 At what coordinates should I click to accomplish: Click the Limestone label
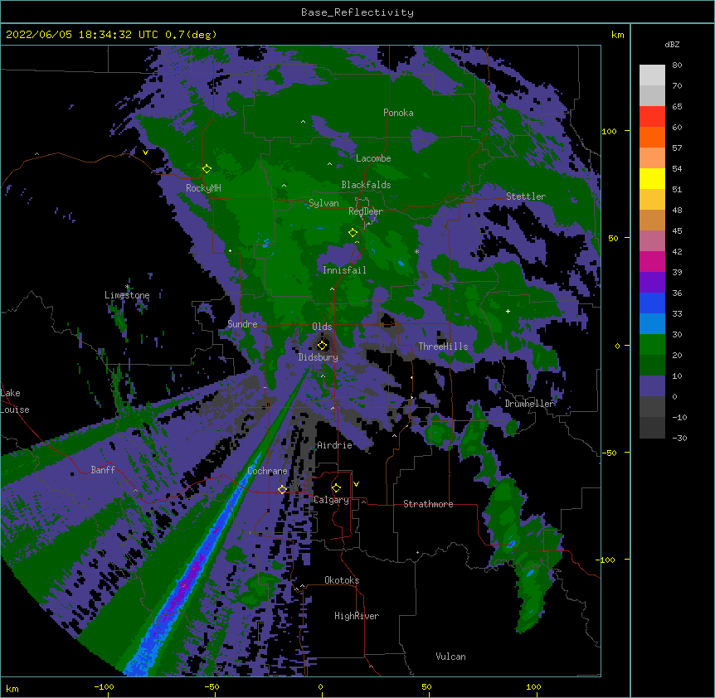(x=127, y=295)
